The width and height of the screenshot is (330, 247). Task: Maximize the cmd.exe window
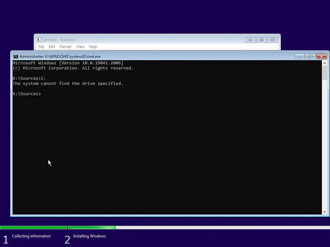[310, 56]
